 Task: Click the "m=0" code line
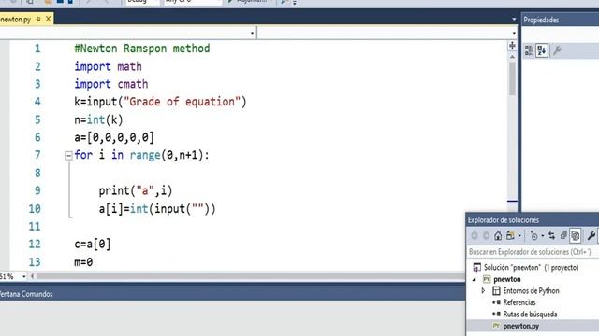click(x=83, y=262)
